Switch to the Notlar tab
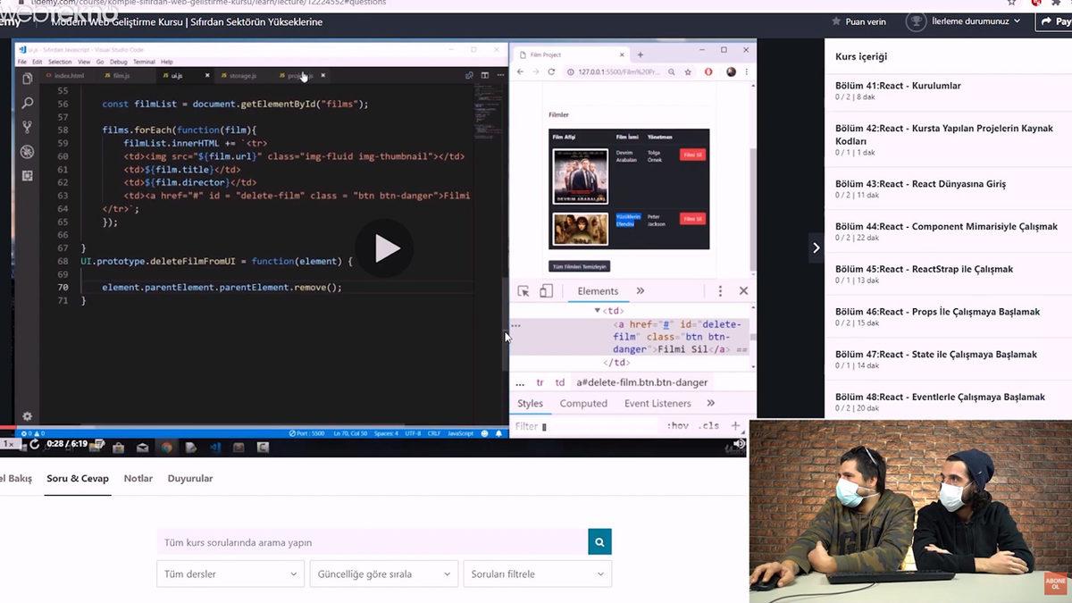 pos(138,479)
